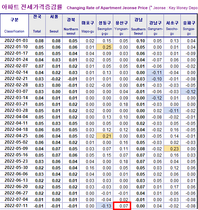Image resolution: width=198 pixels, height=210 pixels.
Task: Click the highlighted 0.23 Seocho-gu cell
Action: point(172,149)
